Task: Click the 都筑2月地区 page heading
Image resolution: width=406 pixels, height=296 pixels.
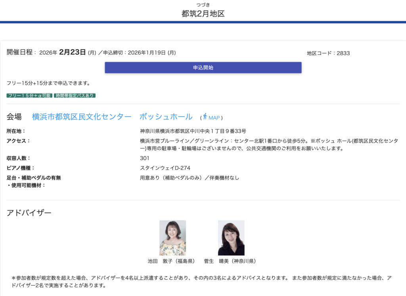Action: point(203,13)
